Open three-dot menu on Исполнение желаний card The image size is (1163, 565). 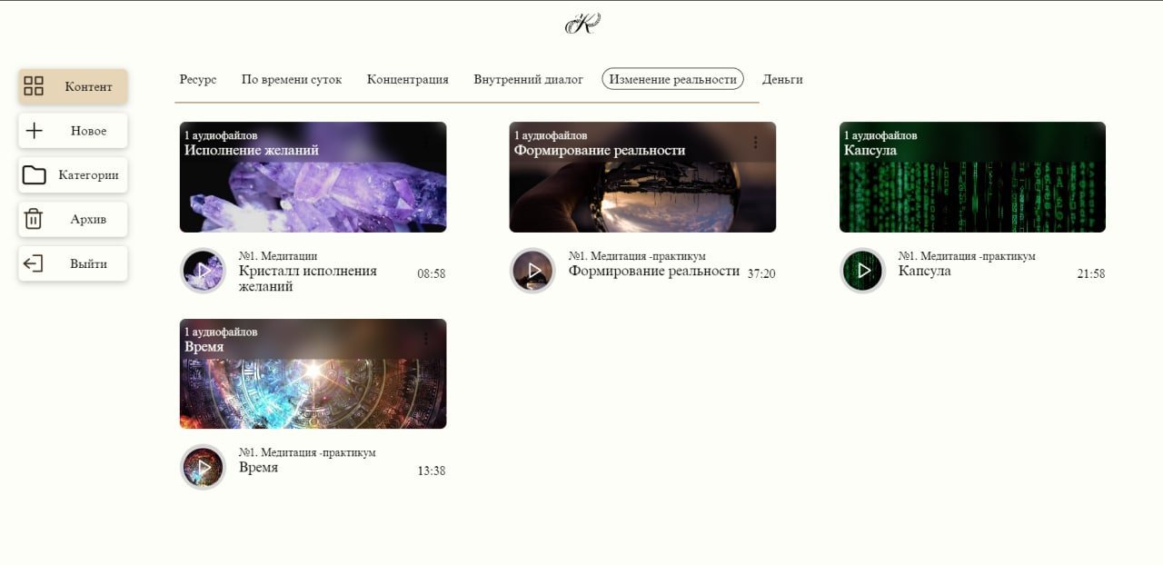click(425, 143)
